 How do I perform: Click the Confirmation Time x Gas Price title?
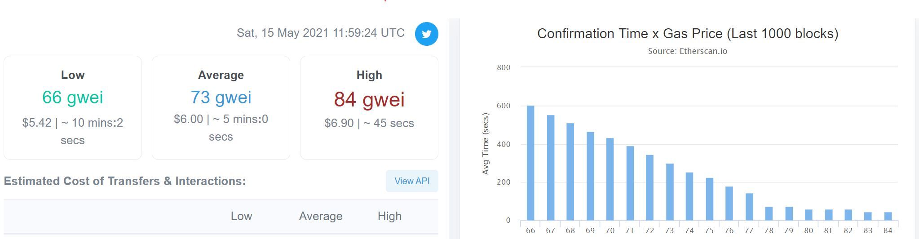pyautogui.click(x=688, y=34)
